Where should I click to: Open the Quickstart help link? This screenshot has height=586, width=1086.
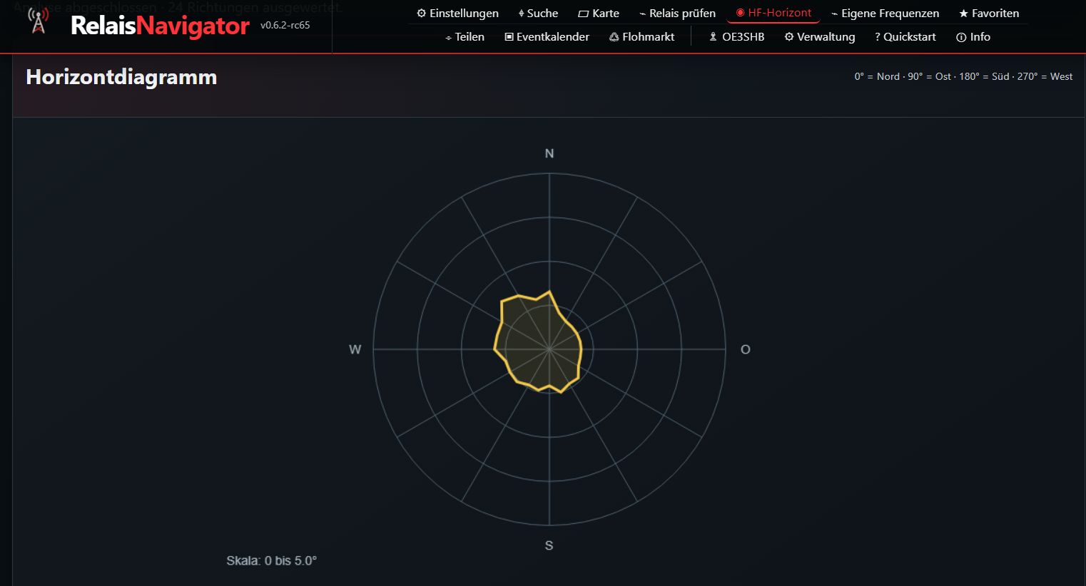pyautogui.click(x=905, y=37)
